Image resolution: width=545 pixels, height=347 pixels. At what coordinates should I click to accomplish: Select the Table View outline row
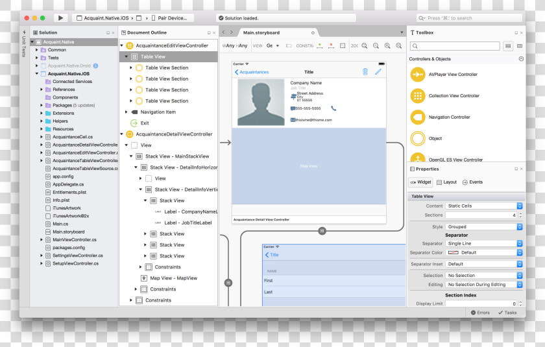[x=169, y=56]
